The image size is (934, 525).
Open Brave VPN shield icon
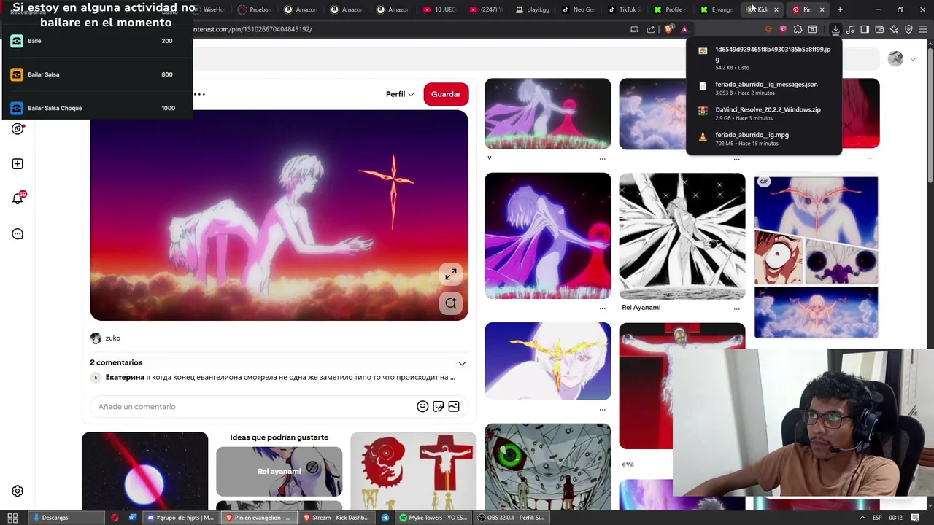tap(908, 29)
